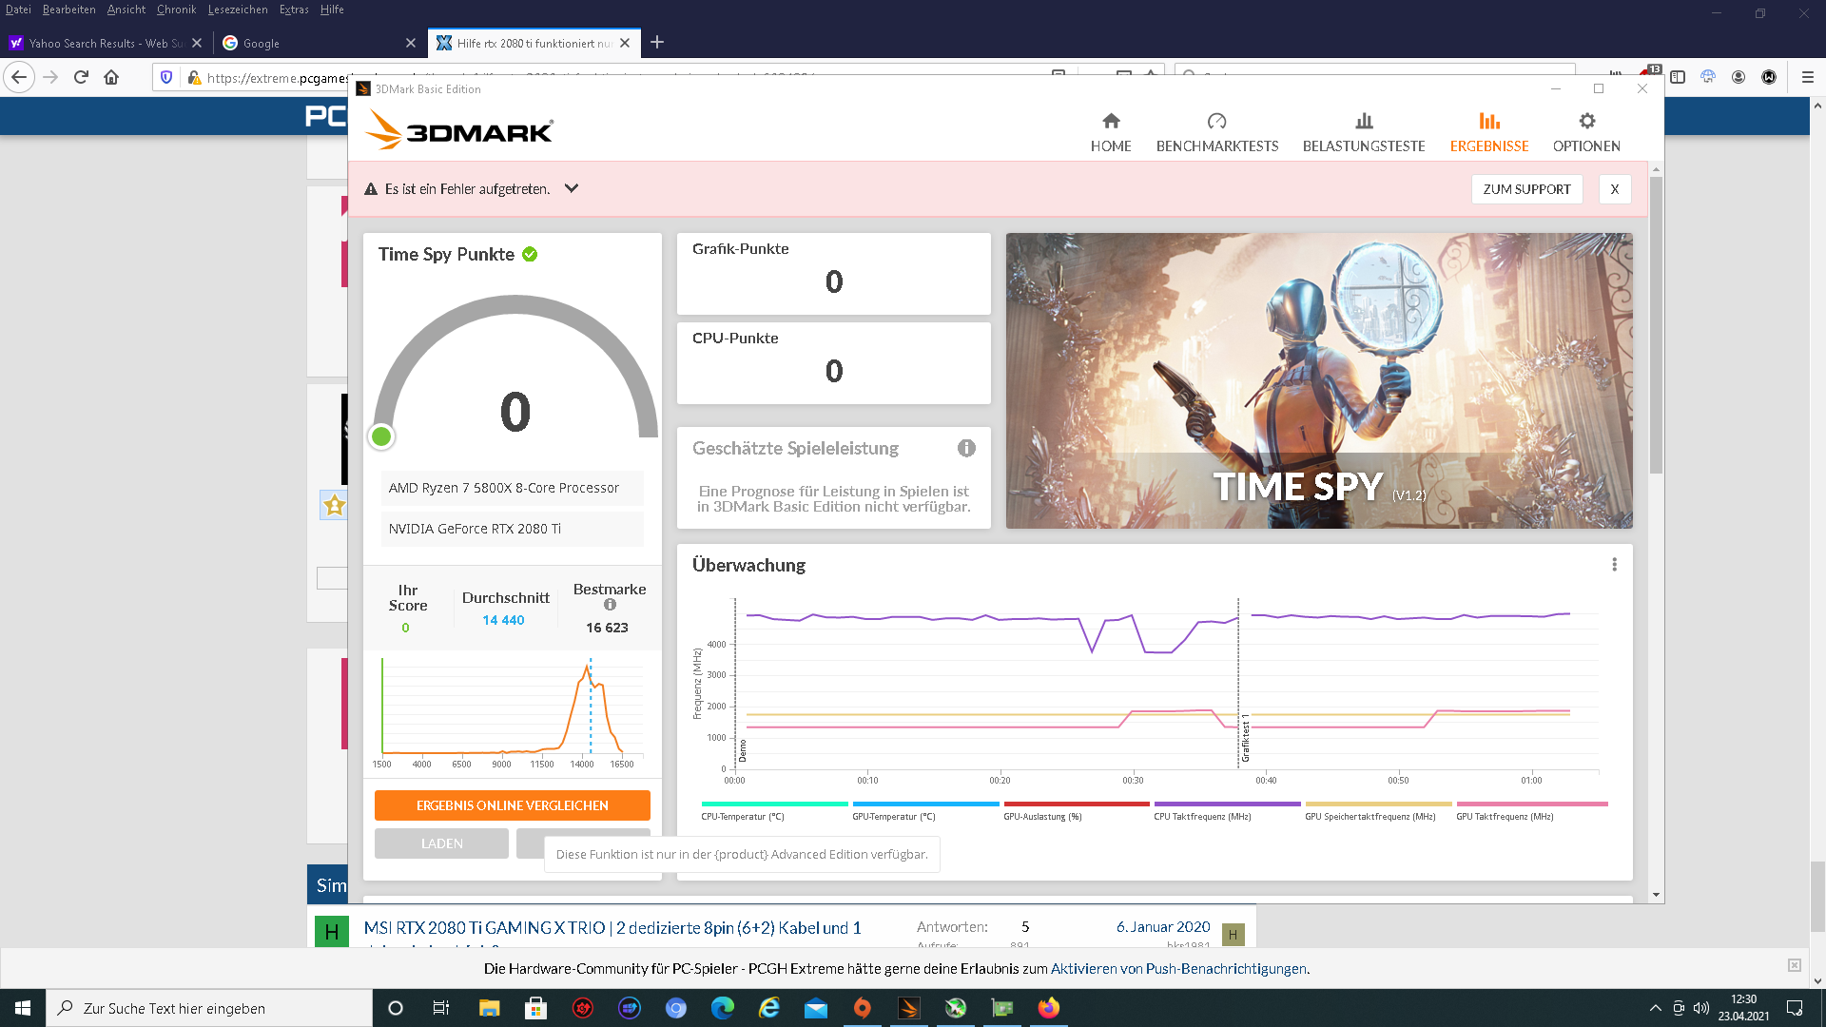Open BELASTUNGSTESTE section
Screen dimensions: 1826x1027
coord(1363,132)
